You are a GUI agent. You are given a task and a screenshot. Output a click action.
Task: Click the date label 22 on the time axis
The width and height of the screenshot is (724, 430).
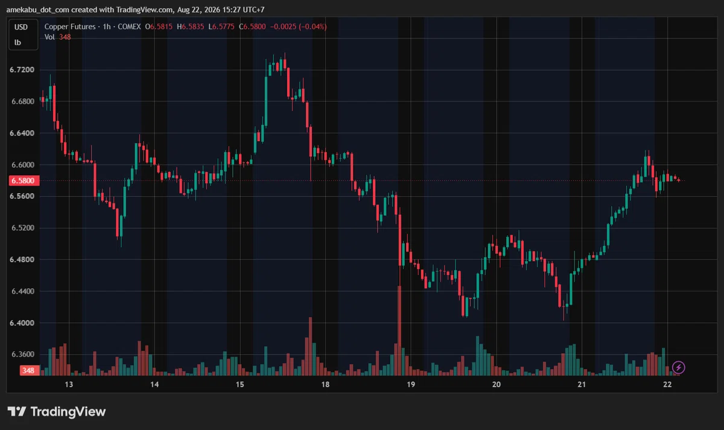(667, 385)
